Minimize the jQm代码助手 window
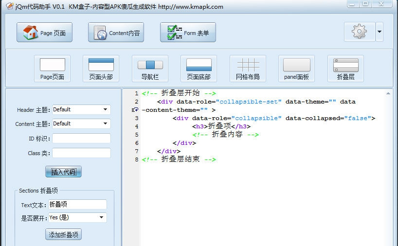Viewport: 398px width, 246px height. click(353, 4)
